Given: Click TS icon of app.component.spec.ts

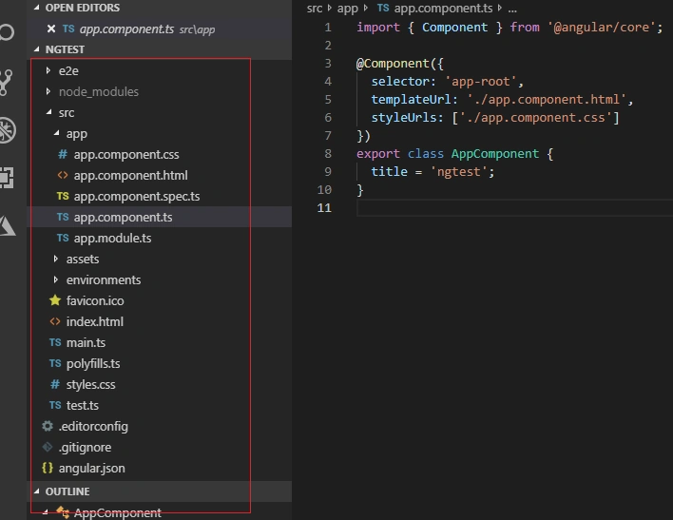Looking at the screenshot, I should [x=63, y=196].
